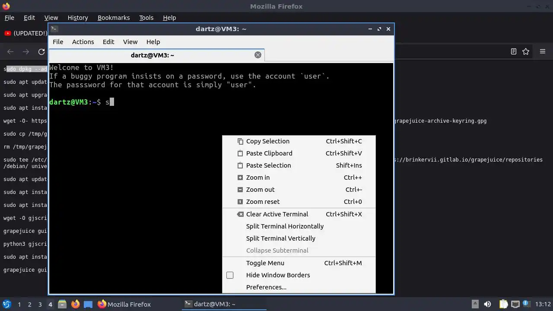The height and width of the screenshot is (311, 553).
Task: Open terminal Actions menu
Action: 83,42
